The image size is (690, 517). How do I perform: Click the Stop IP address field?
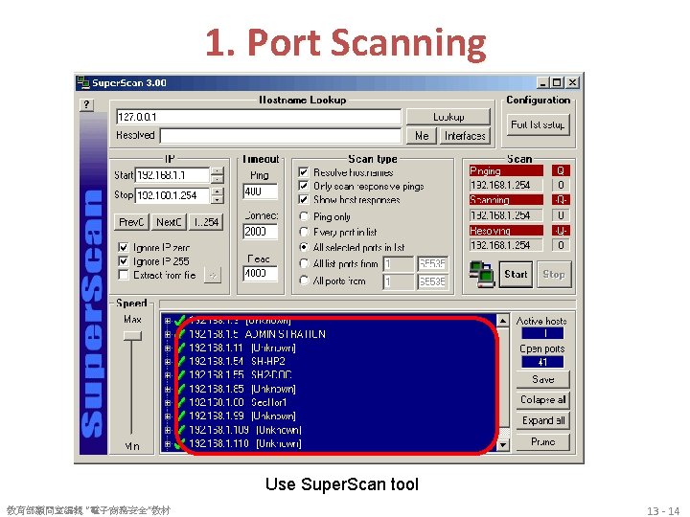[x=172, y=195]
